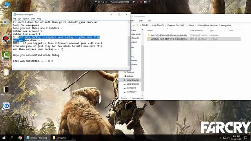
Task: Open the View menu in Notepad
Action: click(33, 18)
